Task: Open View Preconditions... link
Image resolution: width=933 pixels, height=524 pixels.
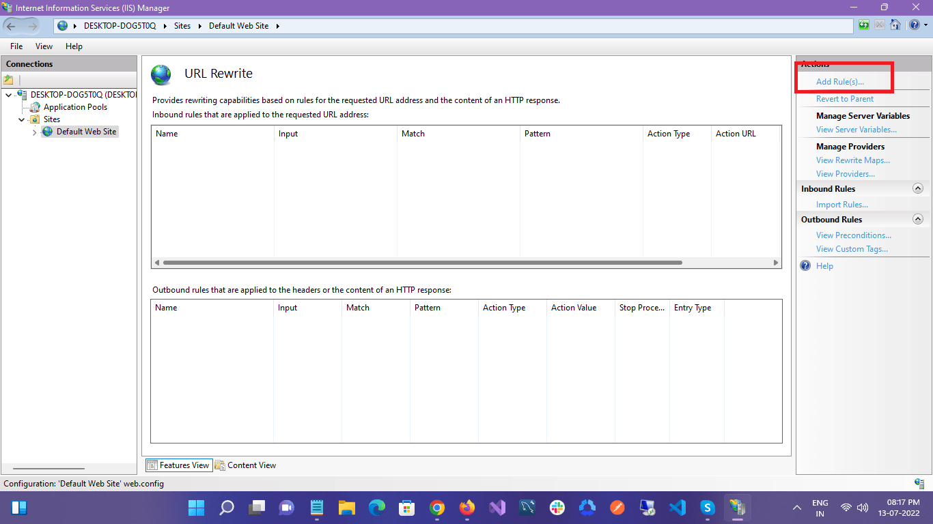Action: [x=854, y=235]
